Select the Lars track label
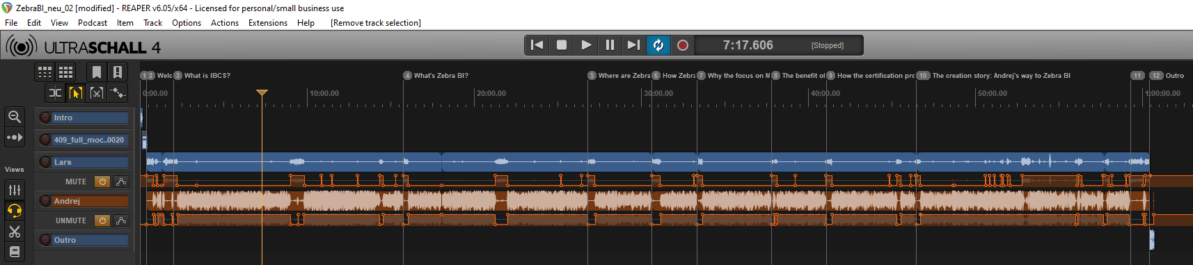 click(x=90, y=162)
